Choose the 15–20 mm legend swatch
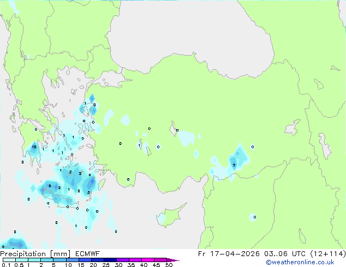The width and height of the screenshot is (346, 267). 85,260
